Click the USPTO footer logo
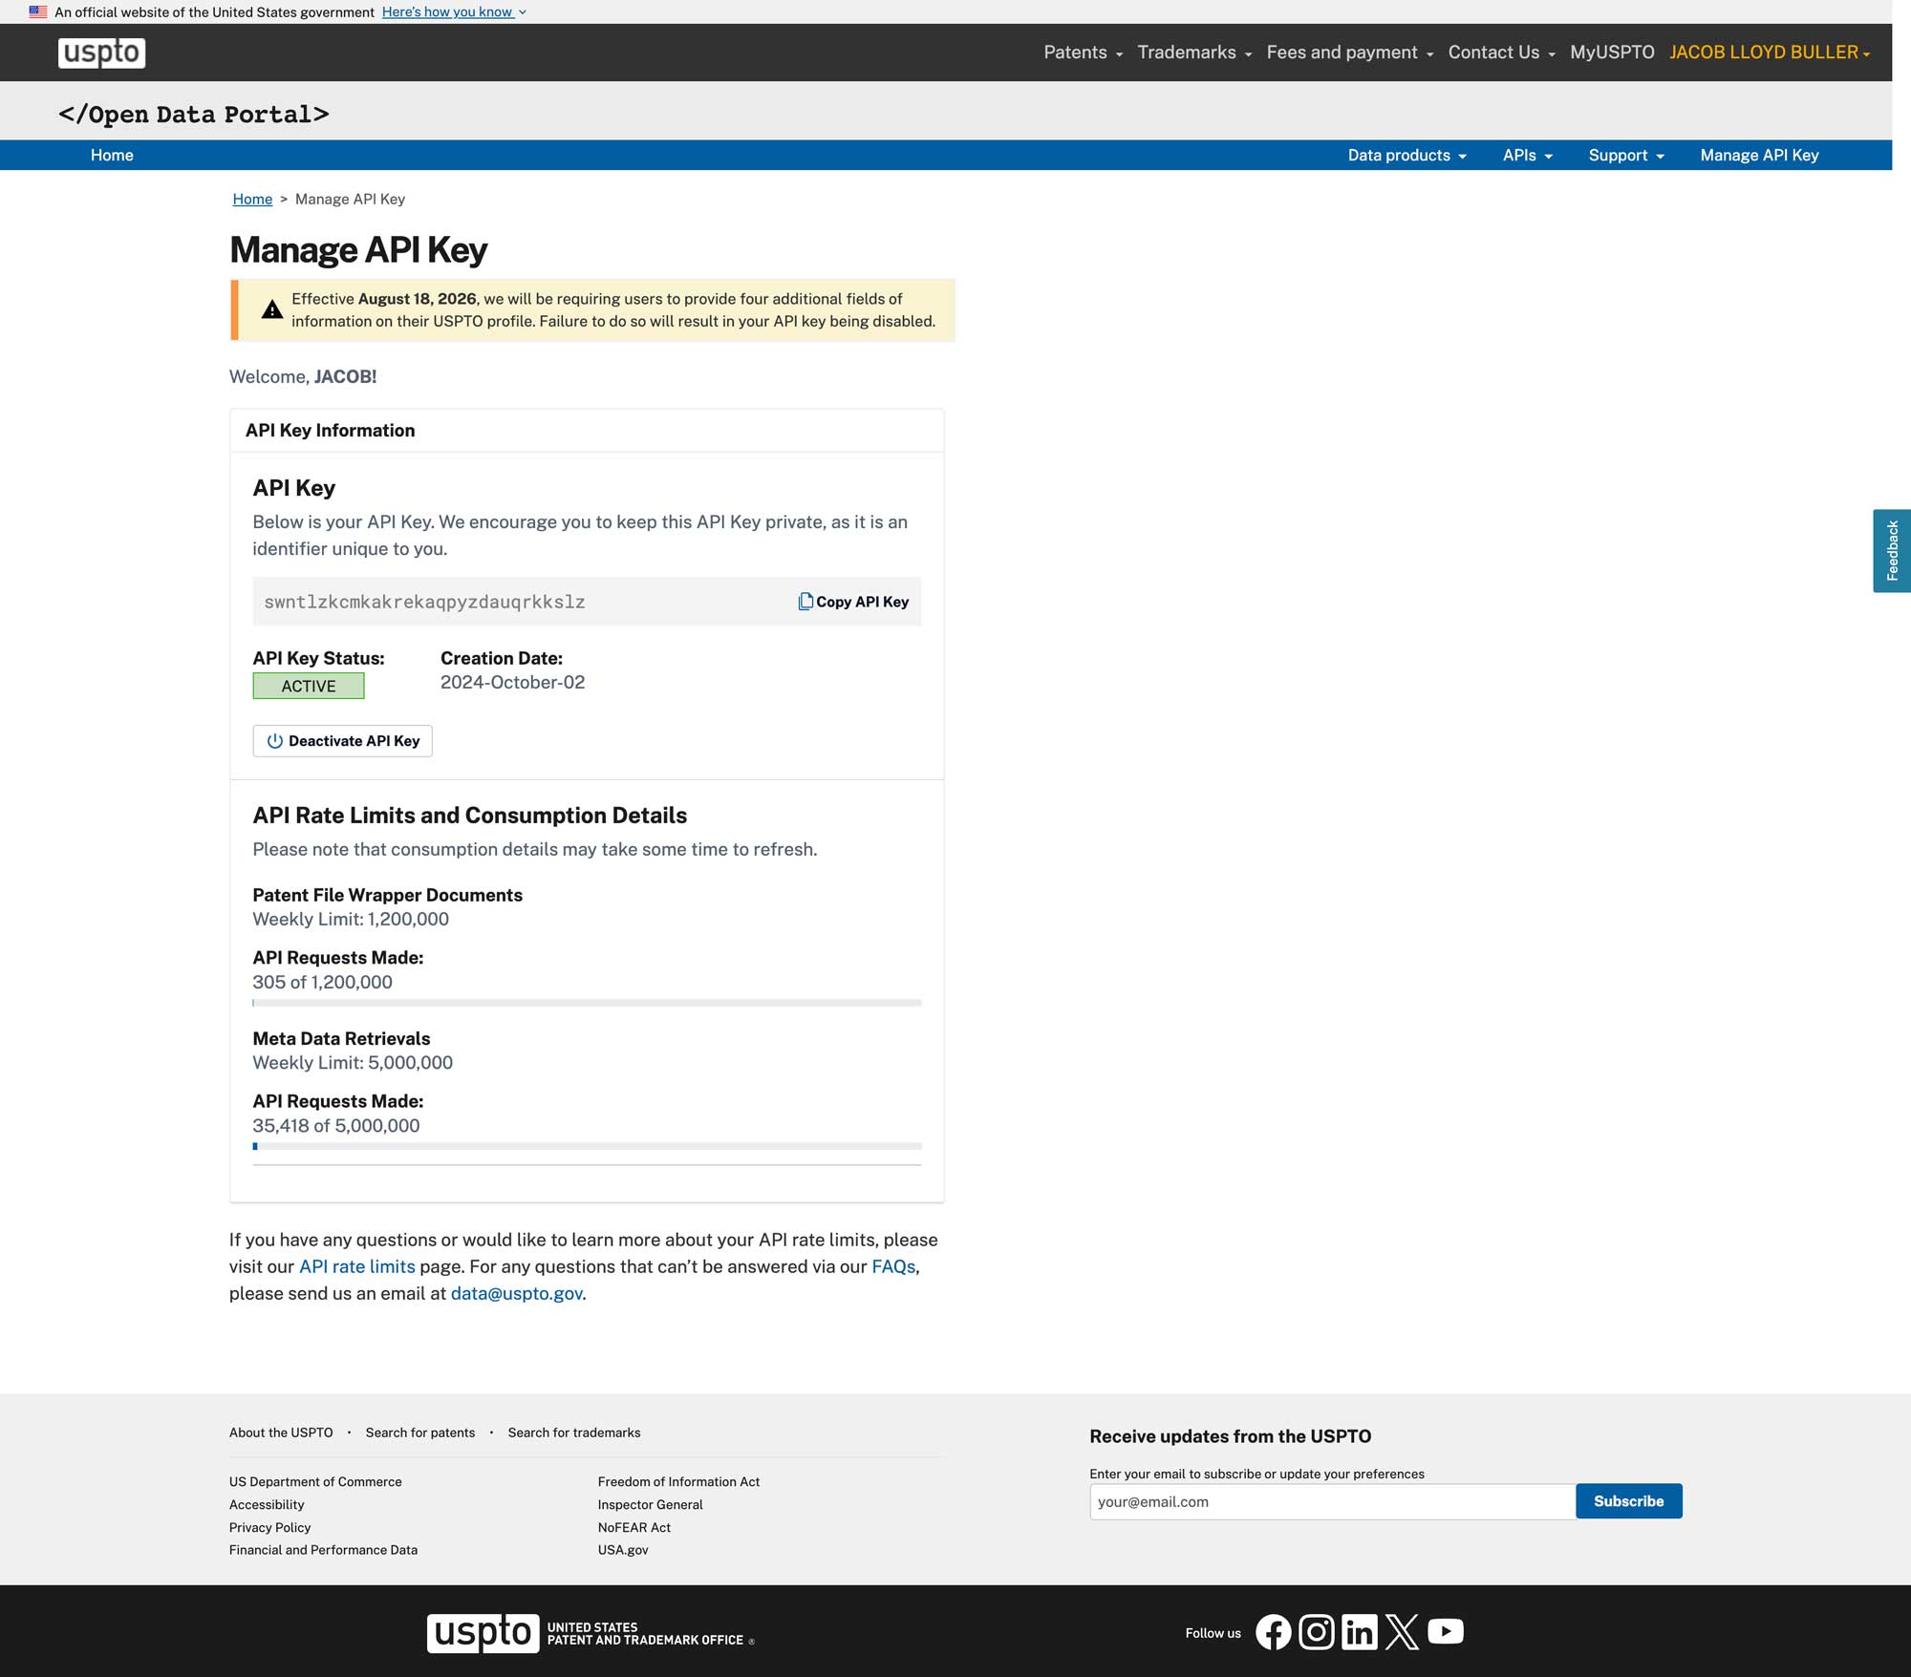The height and width of the screenshot is (1677, 1911). pyautogui.click(x=590, y=1633)
